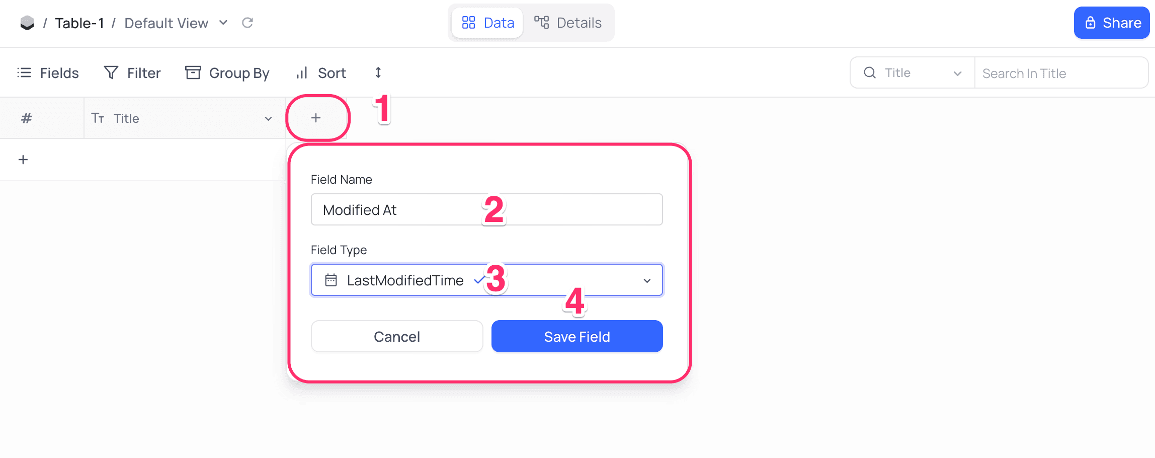Click the blue Share button
The width and height of the screenshot is (1155, 458).
click(x=1112, y=23)
